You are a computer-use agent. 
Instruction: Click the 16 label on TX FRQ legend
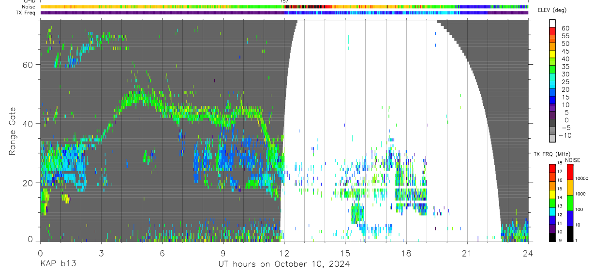click(560, 181)
